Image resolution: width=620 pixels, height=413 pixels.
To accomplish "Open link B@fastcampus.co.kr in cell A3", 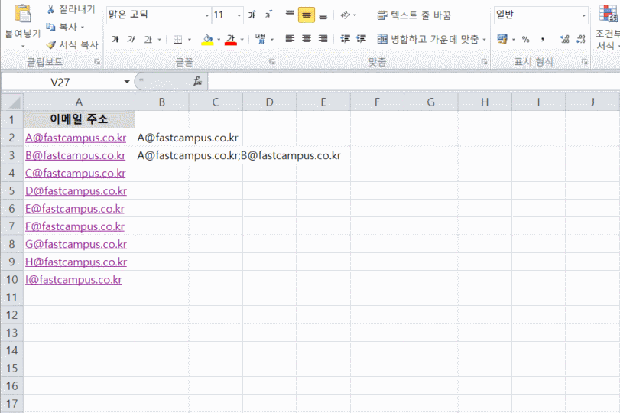I will pos(75,155).
